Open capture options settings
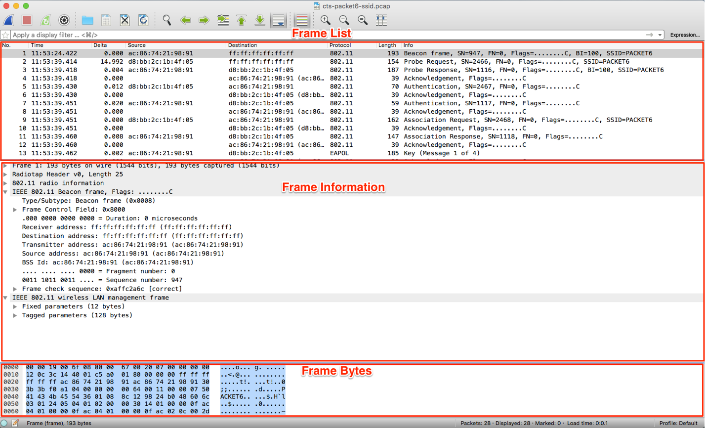 point(63,20)
